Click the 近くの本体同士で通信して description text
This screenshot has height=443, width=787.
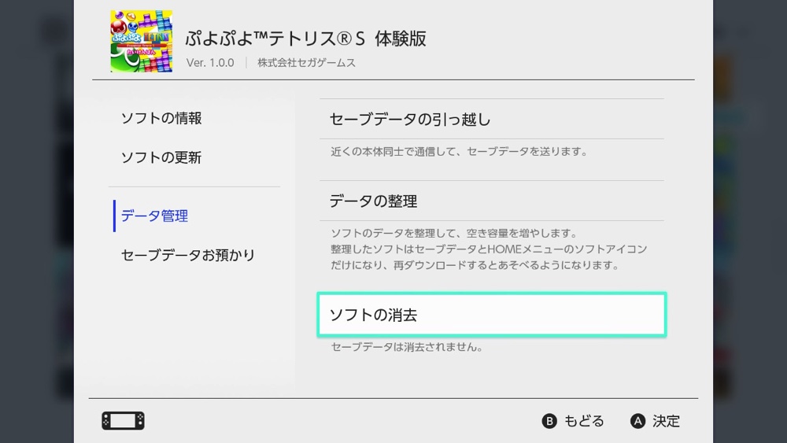pos(460,152)
